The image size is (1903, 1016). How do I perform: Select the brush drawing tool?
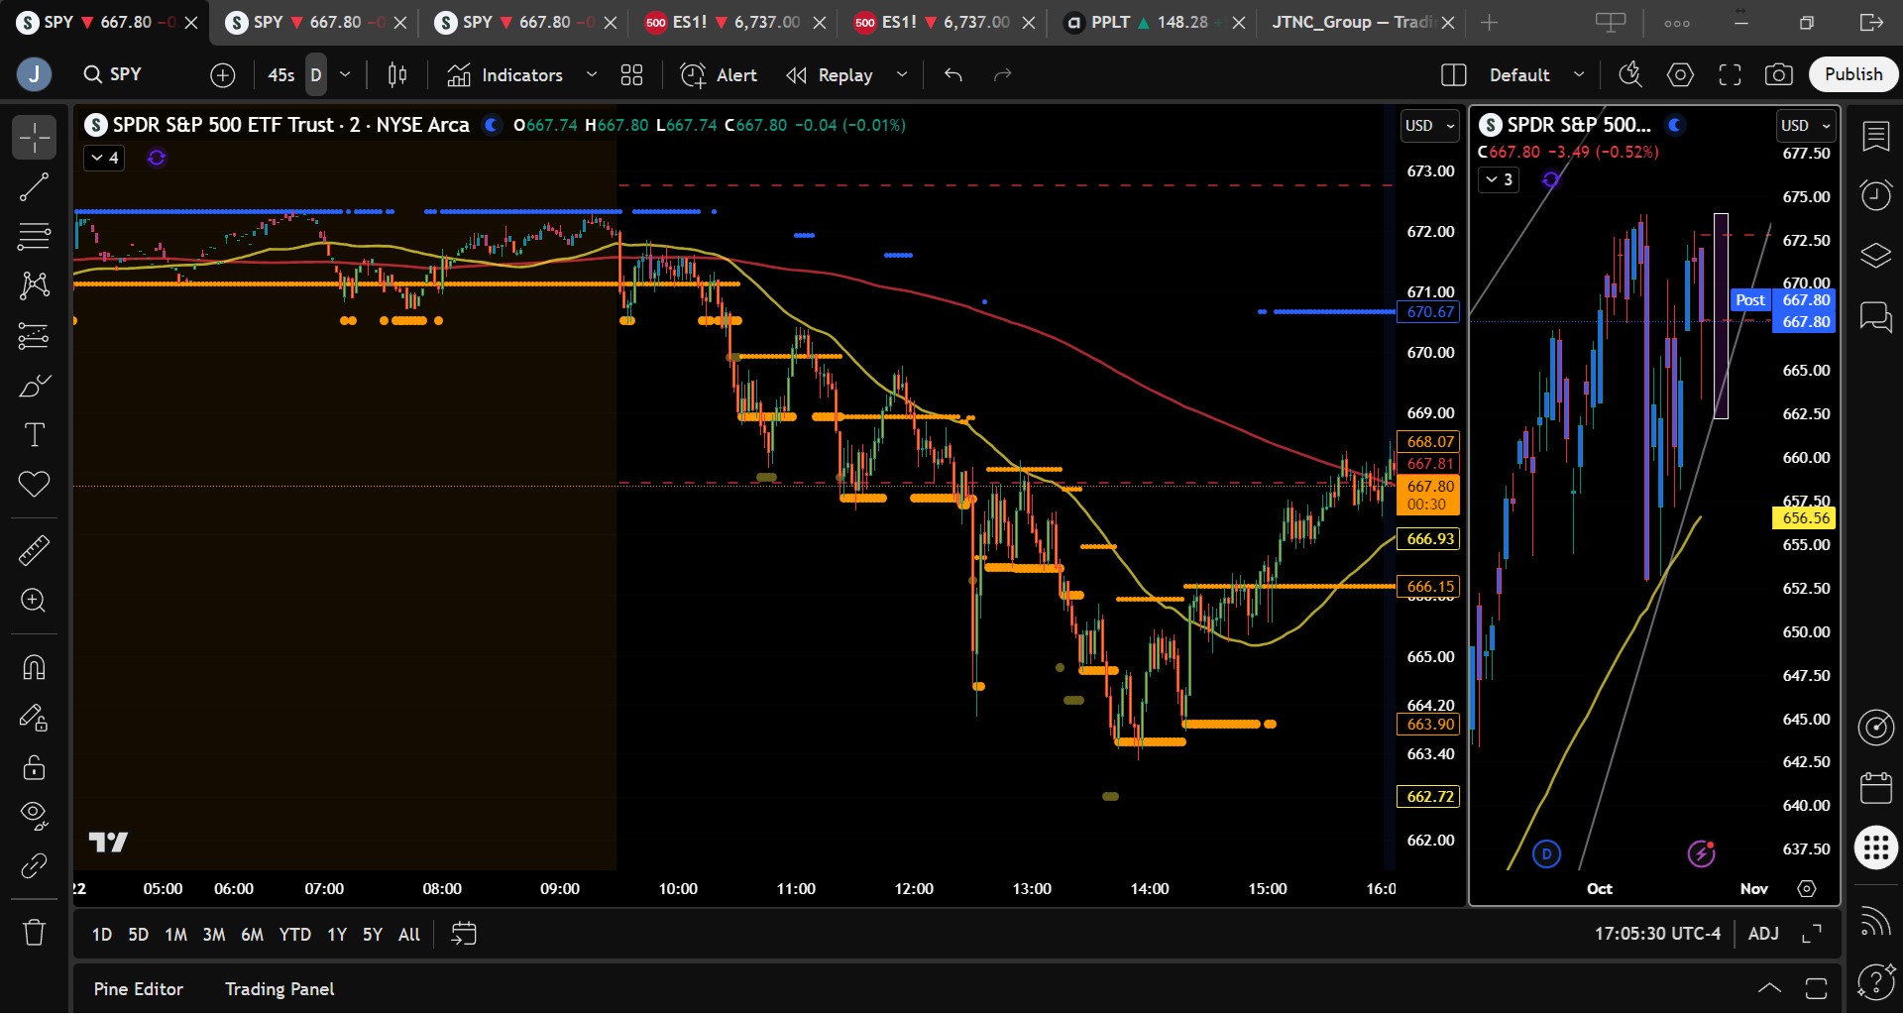pos(34,386)
